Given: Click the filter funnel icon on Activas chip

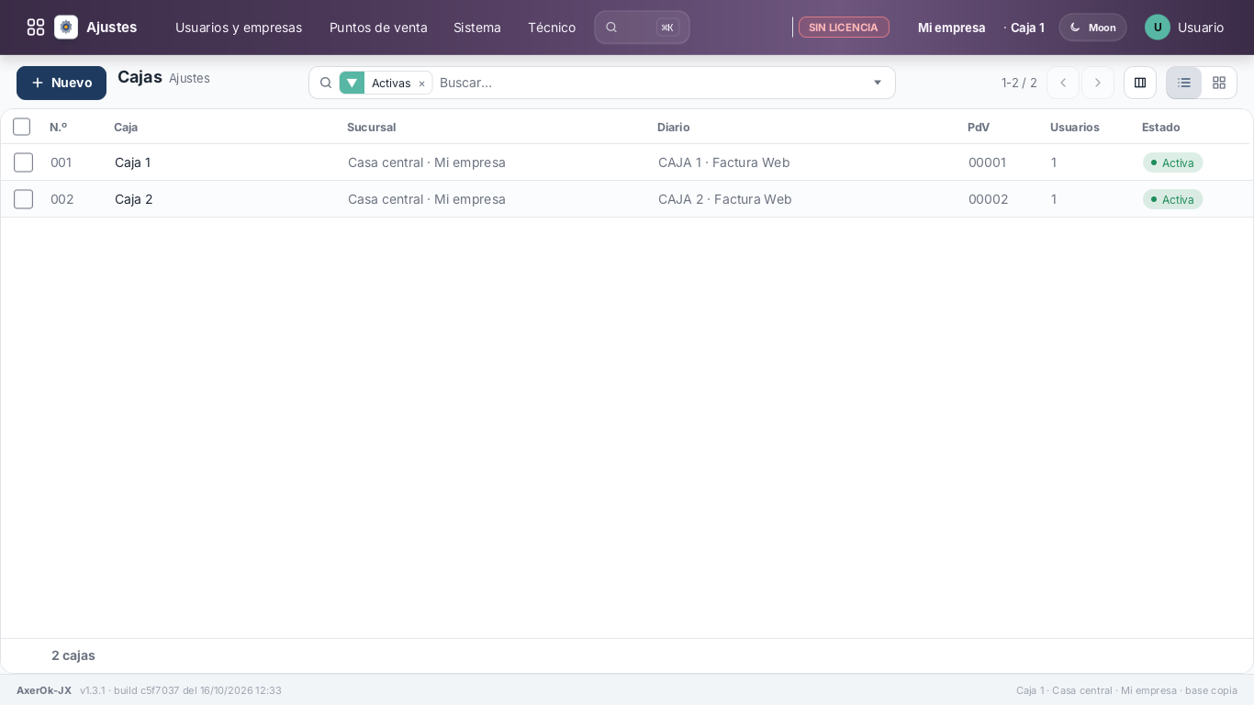Looking at the screenshot, I should coord(352,83).
